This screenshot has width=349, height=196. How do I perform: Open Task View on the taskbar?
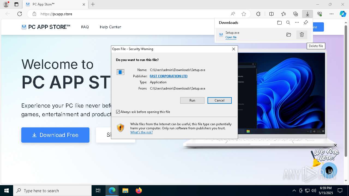click(x=98, y=191)
